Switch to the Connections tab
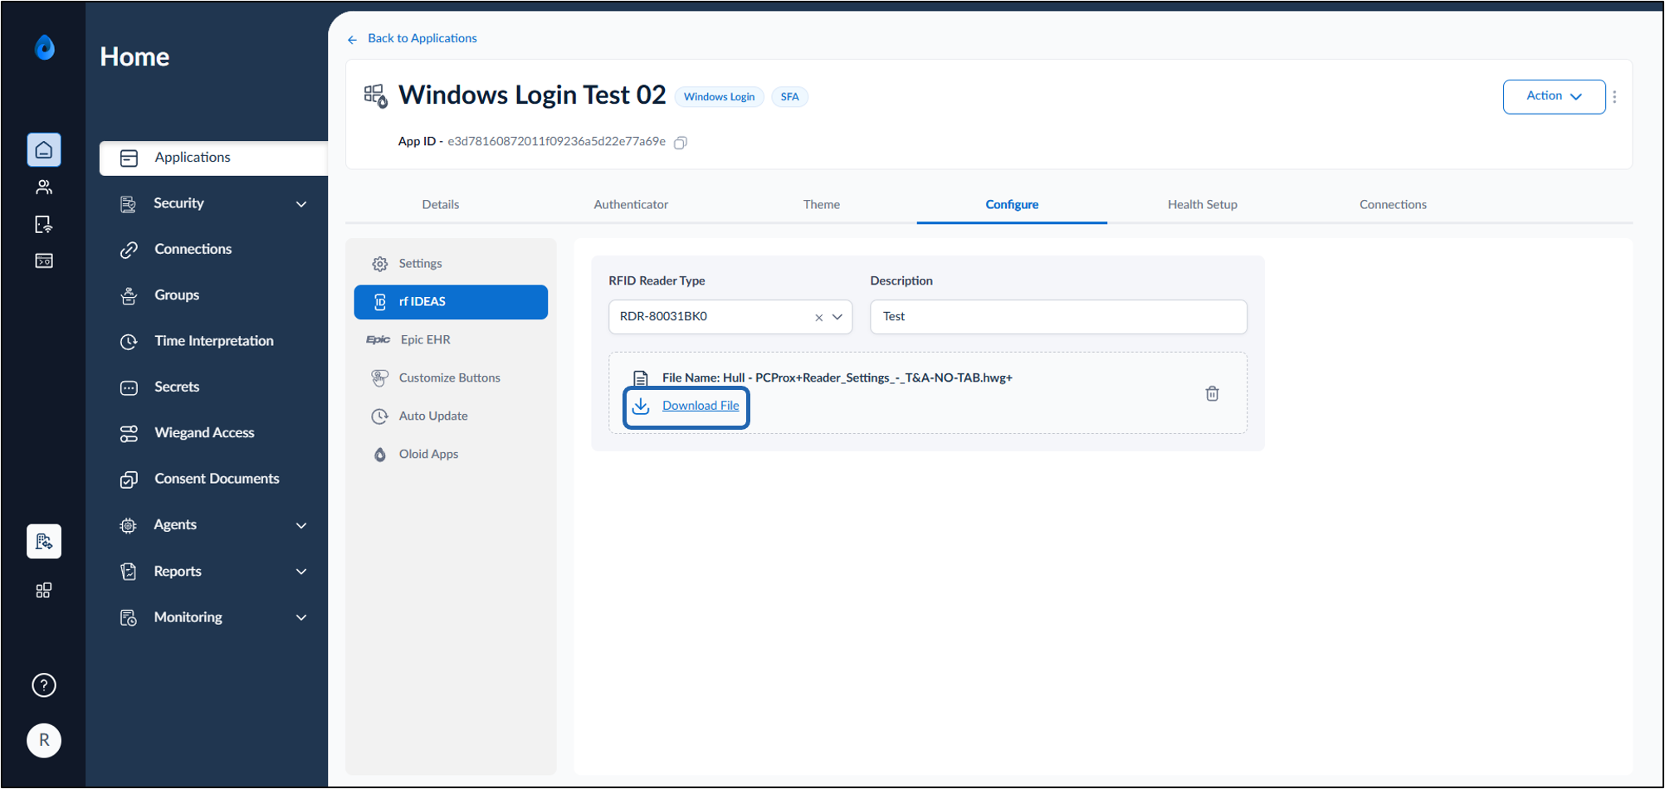The height and width of the screenshot is (789, 1665). [x=1393, y=204]
